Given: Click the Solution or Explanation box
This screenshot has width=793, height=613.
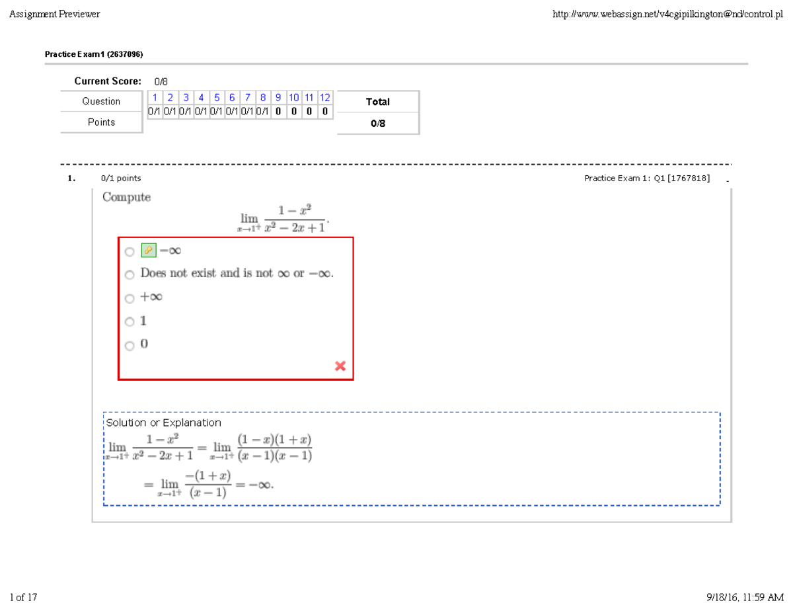Looking at the screenshot, I should [411, 459].
